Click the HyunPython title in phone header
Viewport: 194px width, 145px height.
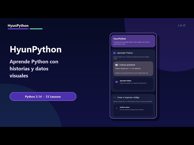tap(120, 39)
